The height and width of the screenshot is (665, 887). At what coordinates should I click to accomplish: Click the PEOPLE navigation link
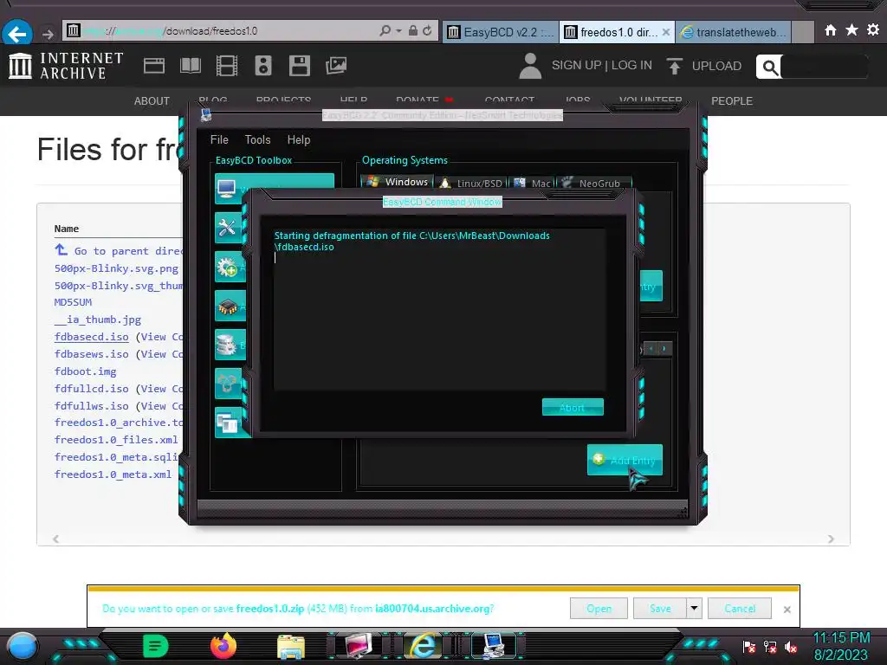732,101
